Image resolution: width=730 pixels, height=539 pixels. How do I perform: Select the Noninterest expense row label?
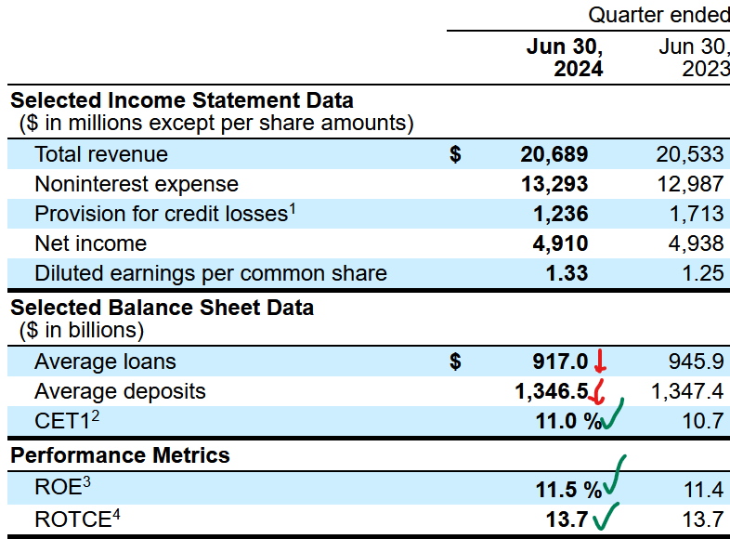[137, 184]
